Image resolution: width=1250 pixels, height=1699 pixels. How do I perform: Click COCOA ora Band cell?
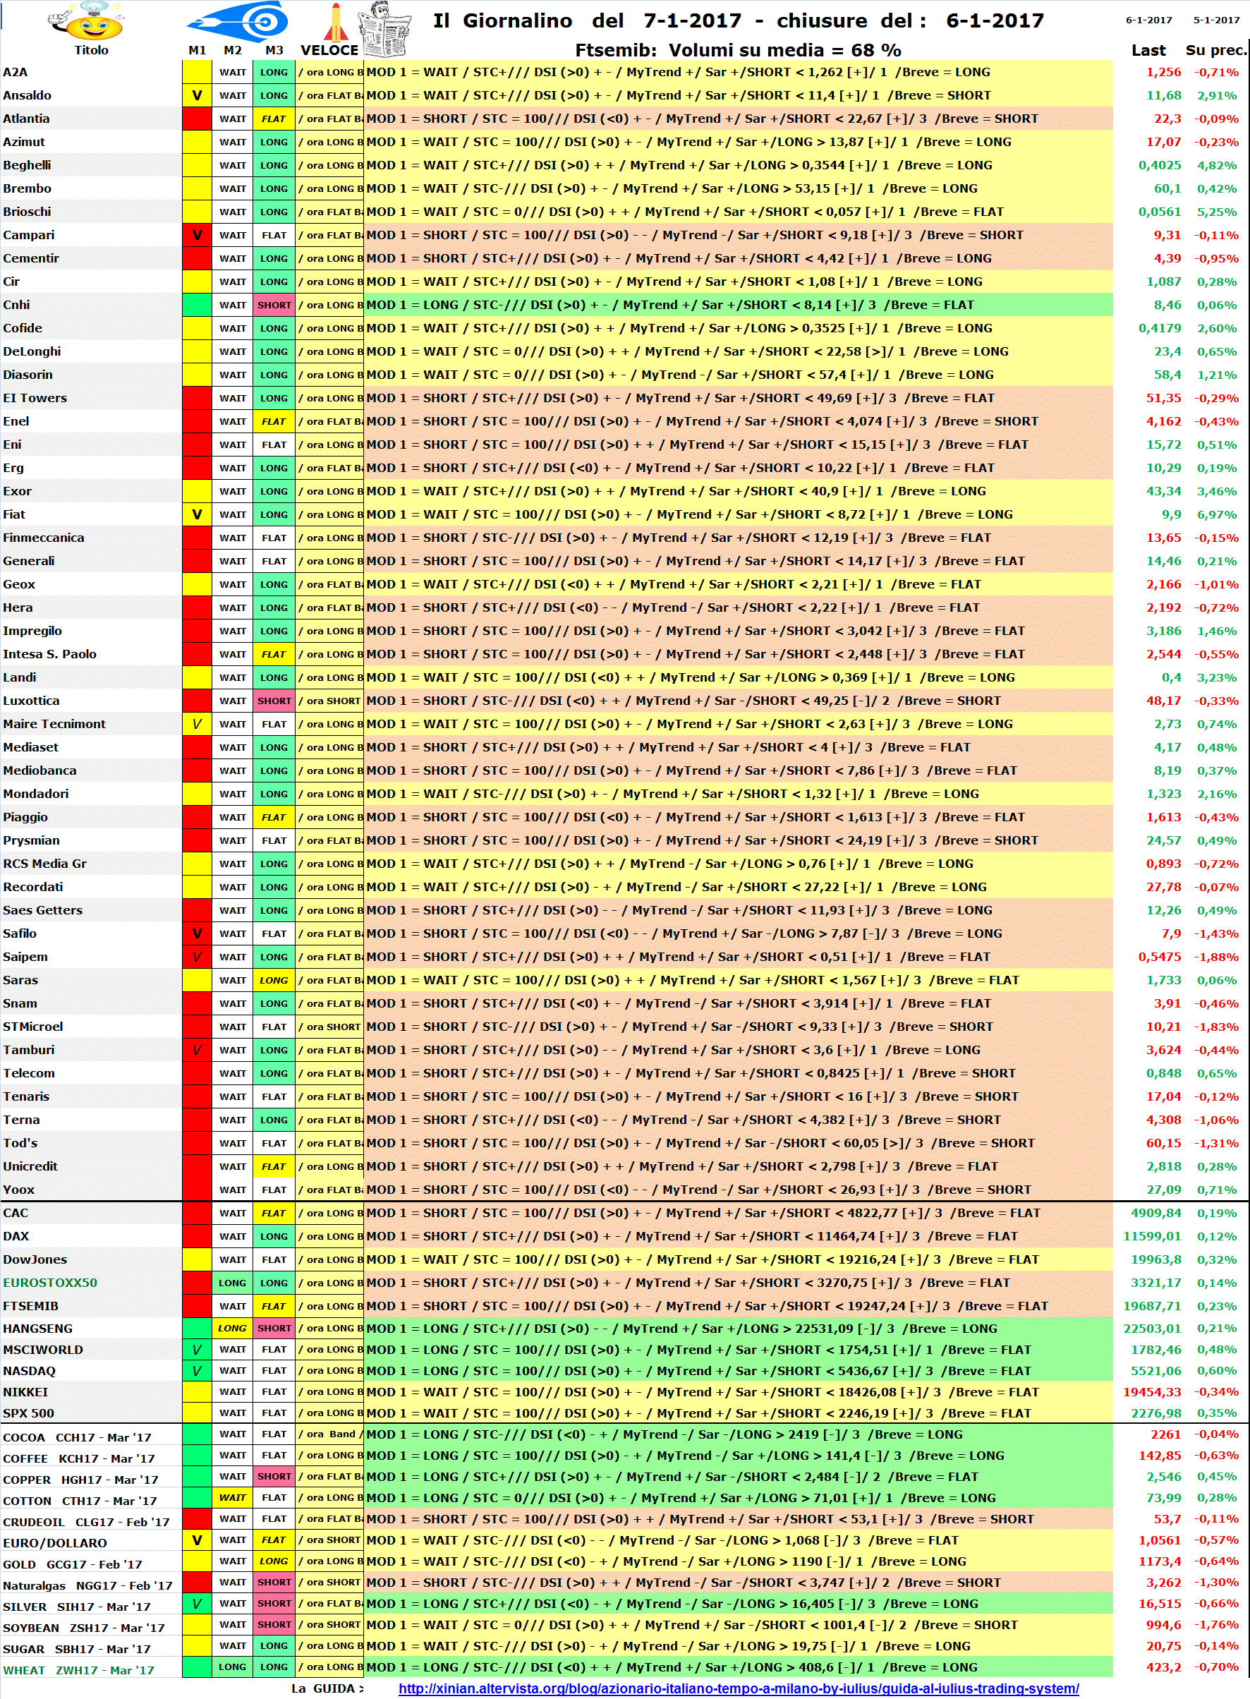(x=329, y=1434)
